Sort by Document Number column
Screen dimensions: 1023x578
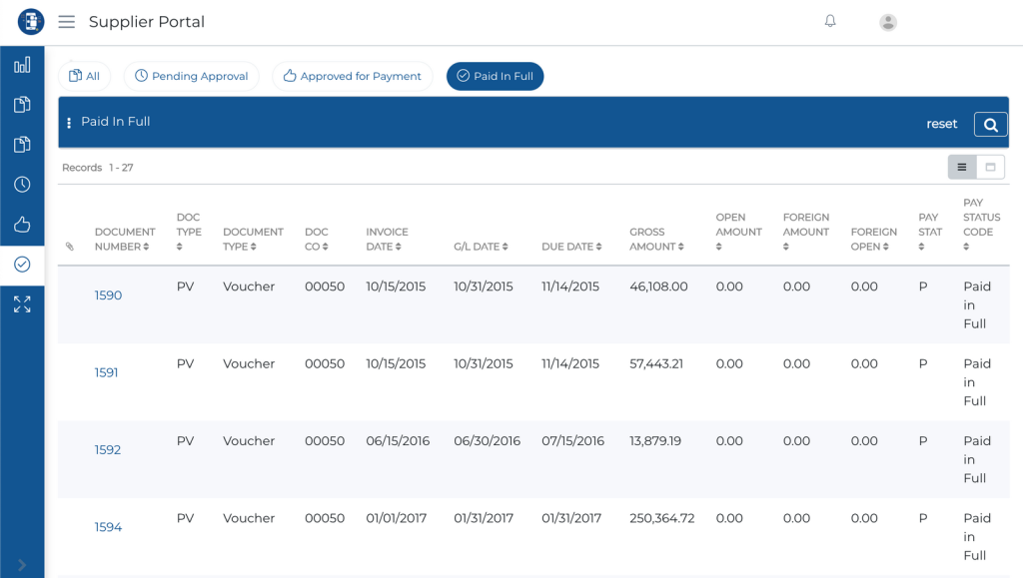(125, 240)
